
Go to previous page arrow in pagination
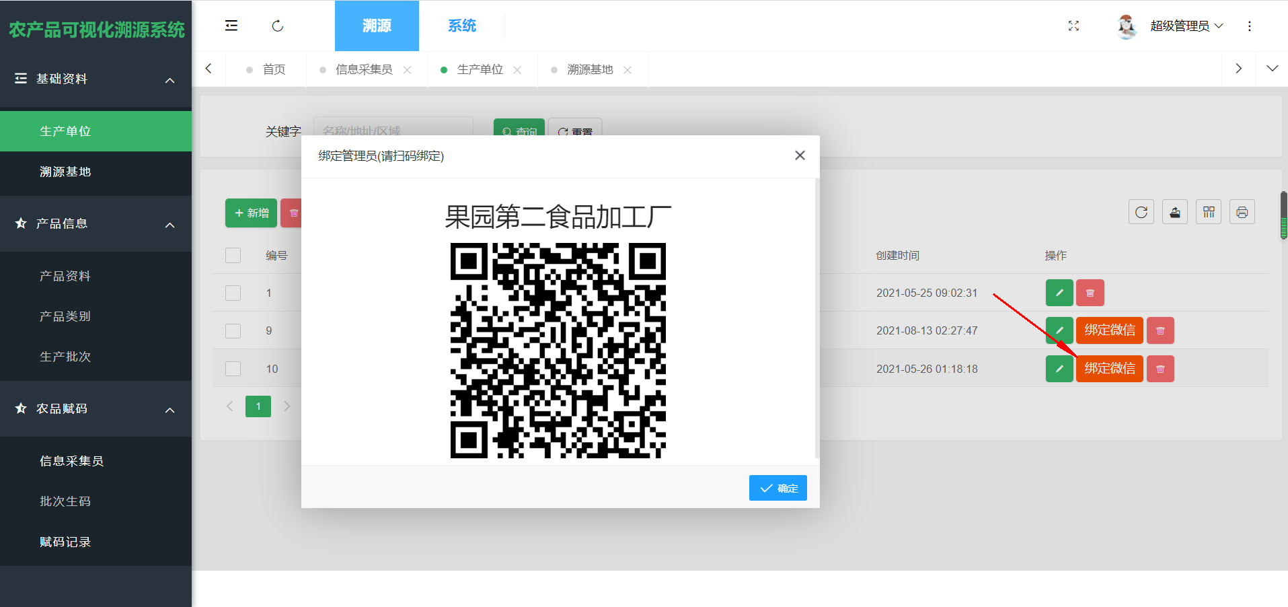(230, 406)
